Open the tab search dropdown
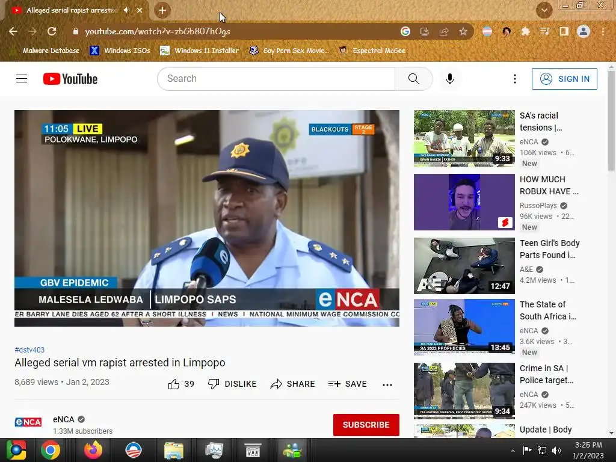Screen dimensions: 616x462 click(x=544, y=10)
